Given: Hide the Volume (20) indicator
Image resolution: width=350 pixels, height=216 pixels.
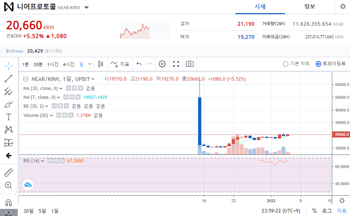Looking at the screenshot, I should tap(59, 115).
